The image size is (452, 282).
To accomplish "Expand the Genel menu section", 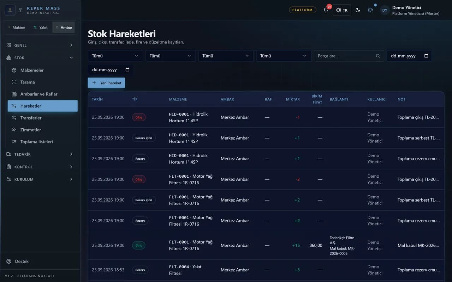I will [x=40, y=45].
